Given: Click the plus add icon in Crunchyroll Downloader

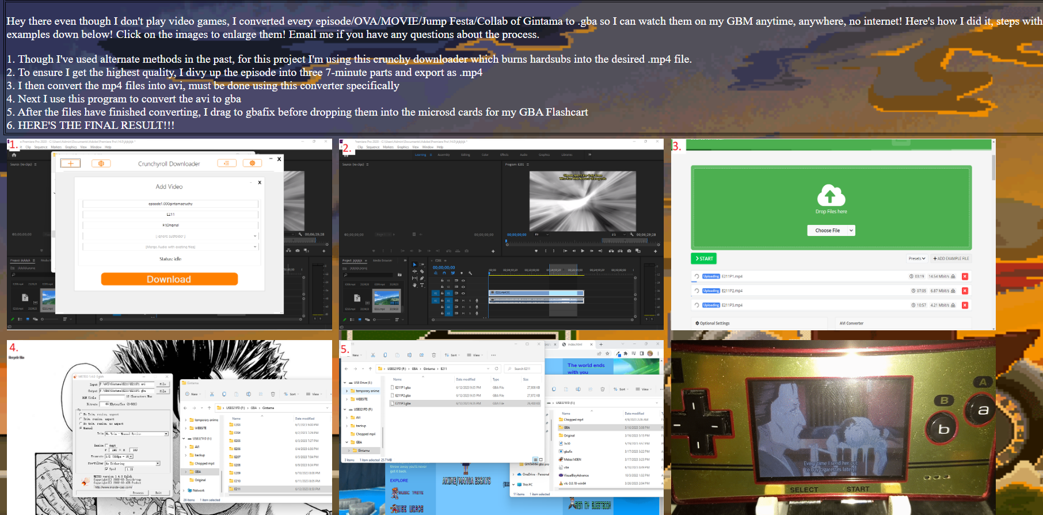Looking at the screenshot, I should click(70, 163).
